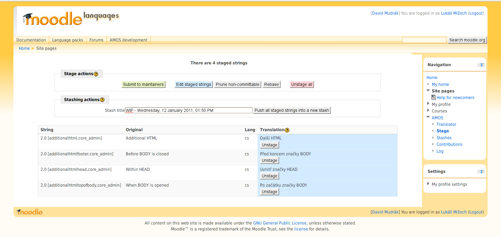Click the Moodle languages logo

71,18
